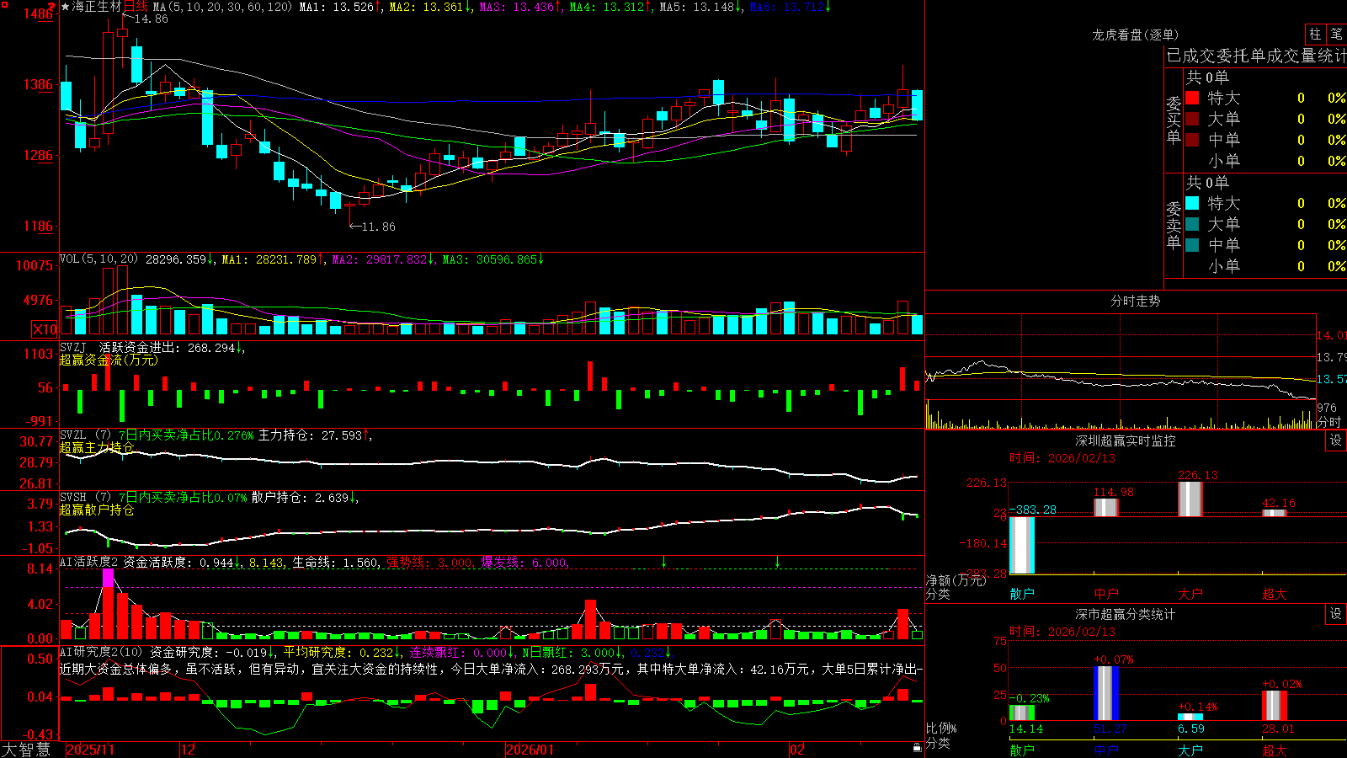1347x758 pixels.
Task: Click the dark red 中单 buy-order swatch
Action: coord(1192,140)
